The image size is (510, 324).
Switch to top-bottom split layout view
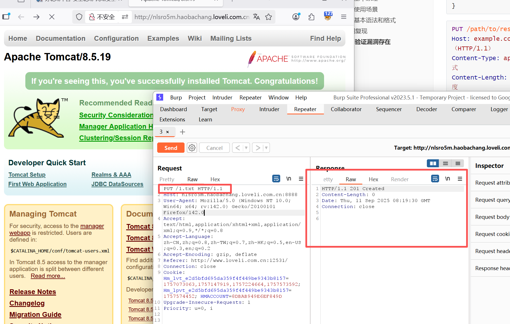tap(445, 163)
